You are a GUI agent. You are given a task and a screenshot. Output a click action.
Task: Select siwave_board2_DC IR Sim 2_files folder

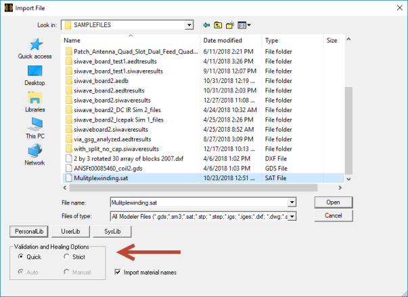tap(113, 110)
